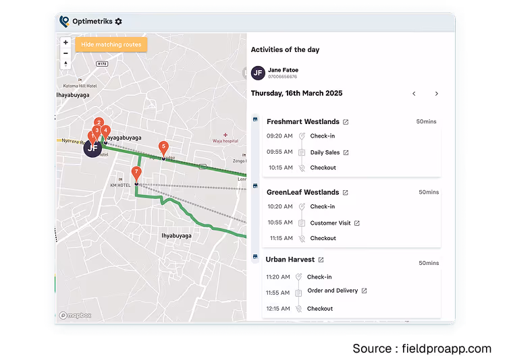Select map pin number 3
This screenshot has height=356, width=511.
point(97,131)
